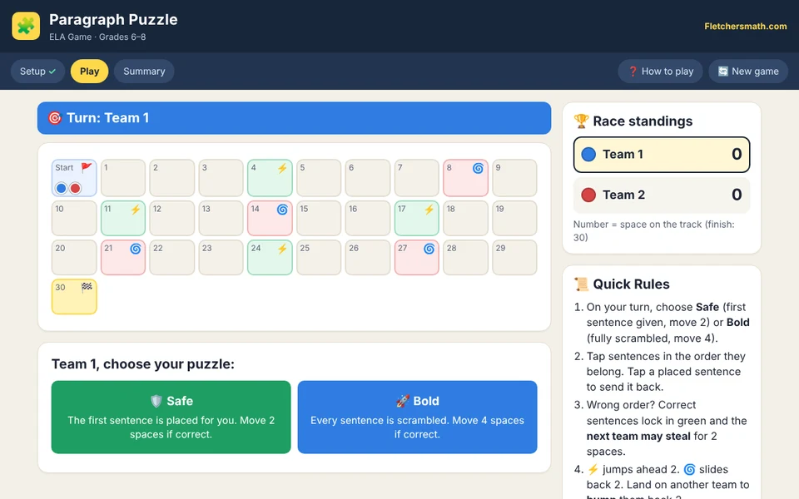Click Team 1's score of 0
This screenshot has height=499, width=799.
(737, 155)
